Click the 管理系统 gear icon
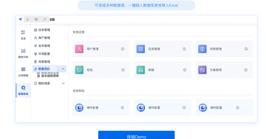The height and width of the screenshot is (139, 266). click(23, 88)
